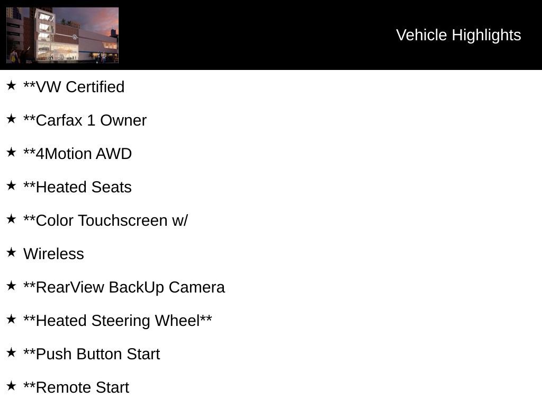
Task: Tap the star next to Heated Steering Wheel
Action: 11,319
